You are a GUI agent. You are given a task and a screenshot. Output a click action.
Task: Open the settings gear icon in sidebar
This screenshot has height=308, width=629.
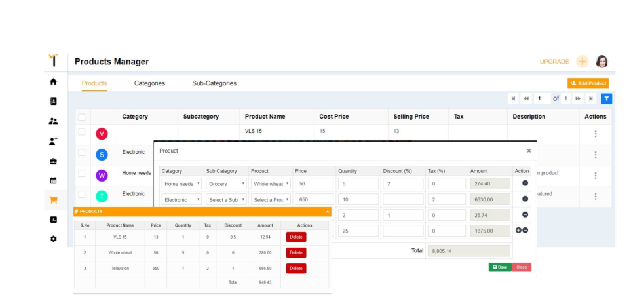53,239
